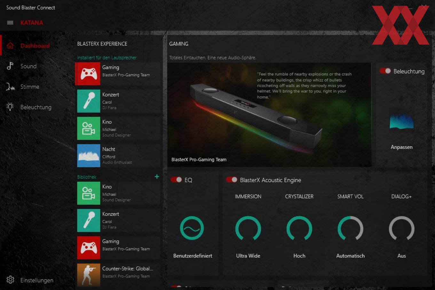Toggle the EQ switch
Viewport: 435px width, 290px height.
point(176,180)
